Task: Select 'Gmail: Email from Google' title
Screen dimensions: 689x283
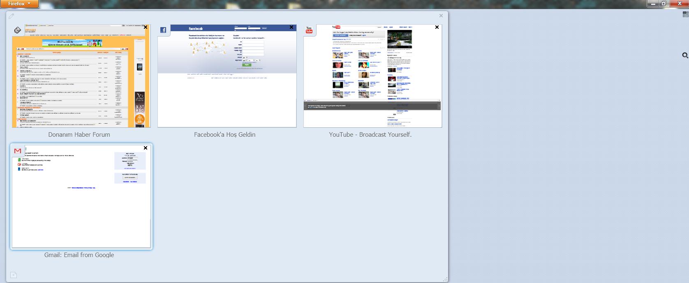Action: 79,255
